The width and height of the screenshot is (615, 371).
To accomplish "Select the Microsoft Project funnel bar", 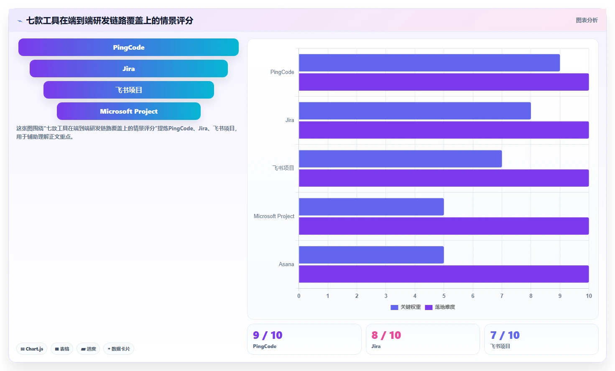I will [129, 111].
